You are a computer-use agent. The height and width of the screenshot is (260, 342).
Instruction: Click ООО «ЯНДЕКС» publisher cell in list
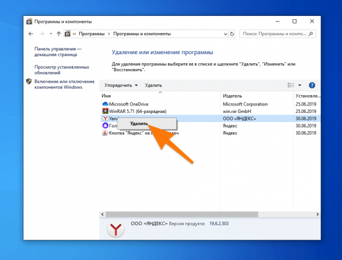(239, 119)
